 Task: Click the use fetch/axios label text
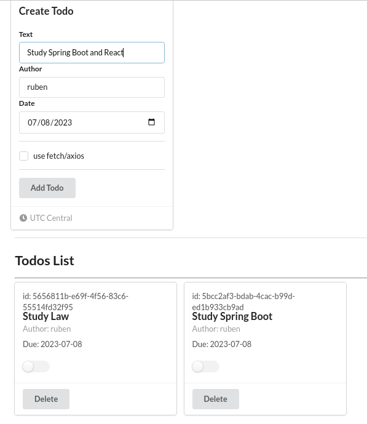[58, 156]
